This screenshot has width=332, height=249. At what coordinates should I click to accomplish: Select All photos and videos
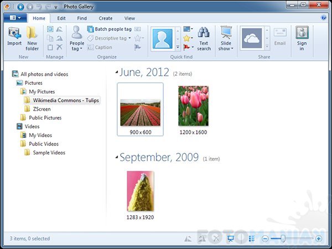(40, 74)
